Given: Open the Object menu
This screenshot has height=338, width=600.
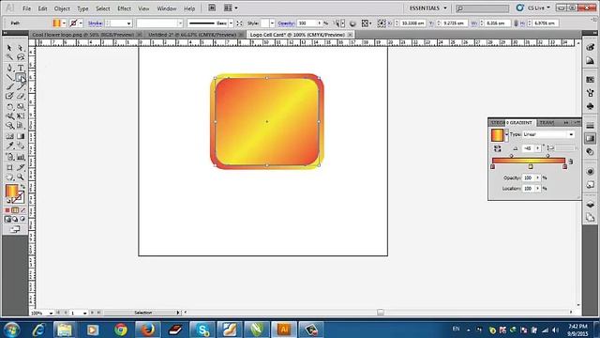Looking at the screenshot, I should point(62,8).
